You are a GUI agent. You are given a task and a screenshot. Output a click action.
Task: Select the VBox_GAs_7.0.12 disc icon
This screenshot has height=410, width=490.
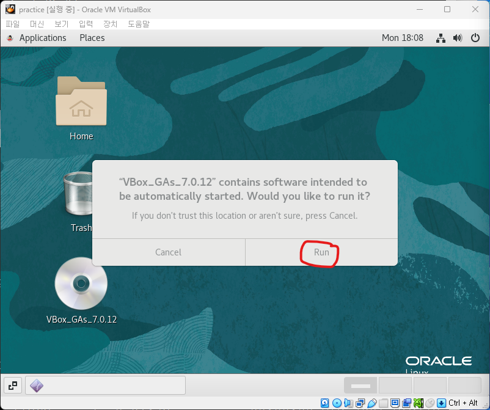point(81,283)
